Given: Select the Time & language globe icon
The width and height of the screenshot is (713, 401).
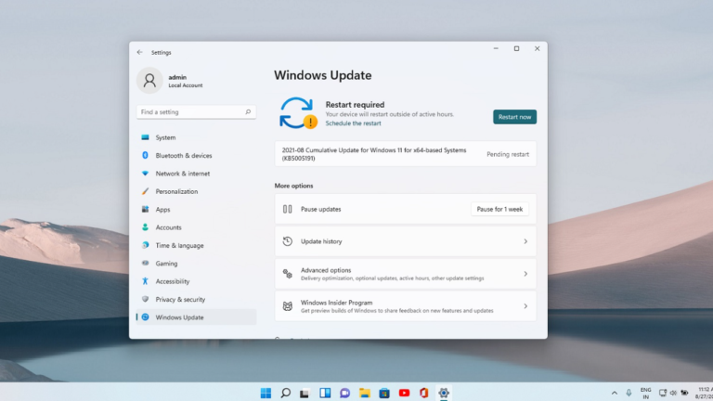Looking at the screenshot, I should [x=145, y=245].
